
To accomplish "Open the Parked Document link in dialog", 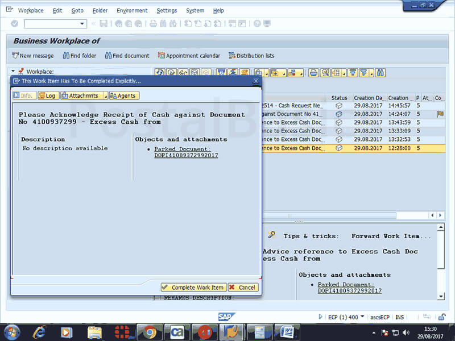I will click(x=186, y=152).
